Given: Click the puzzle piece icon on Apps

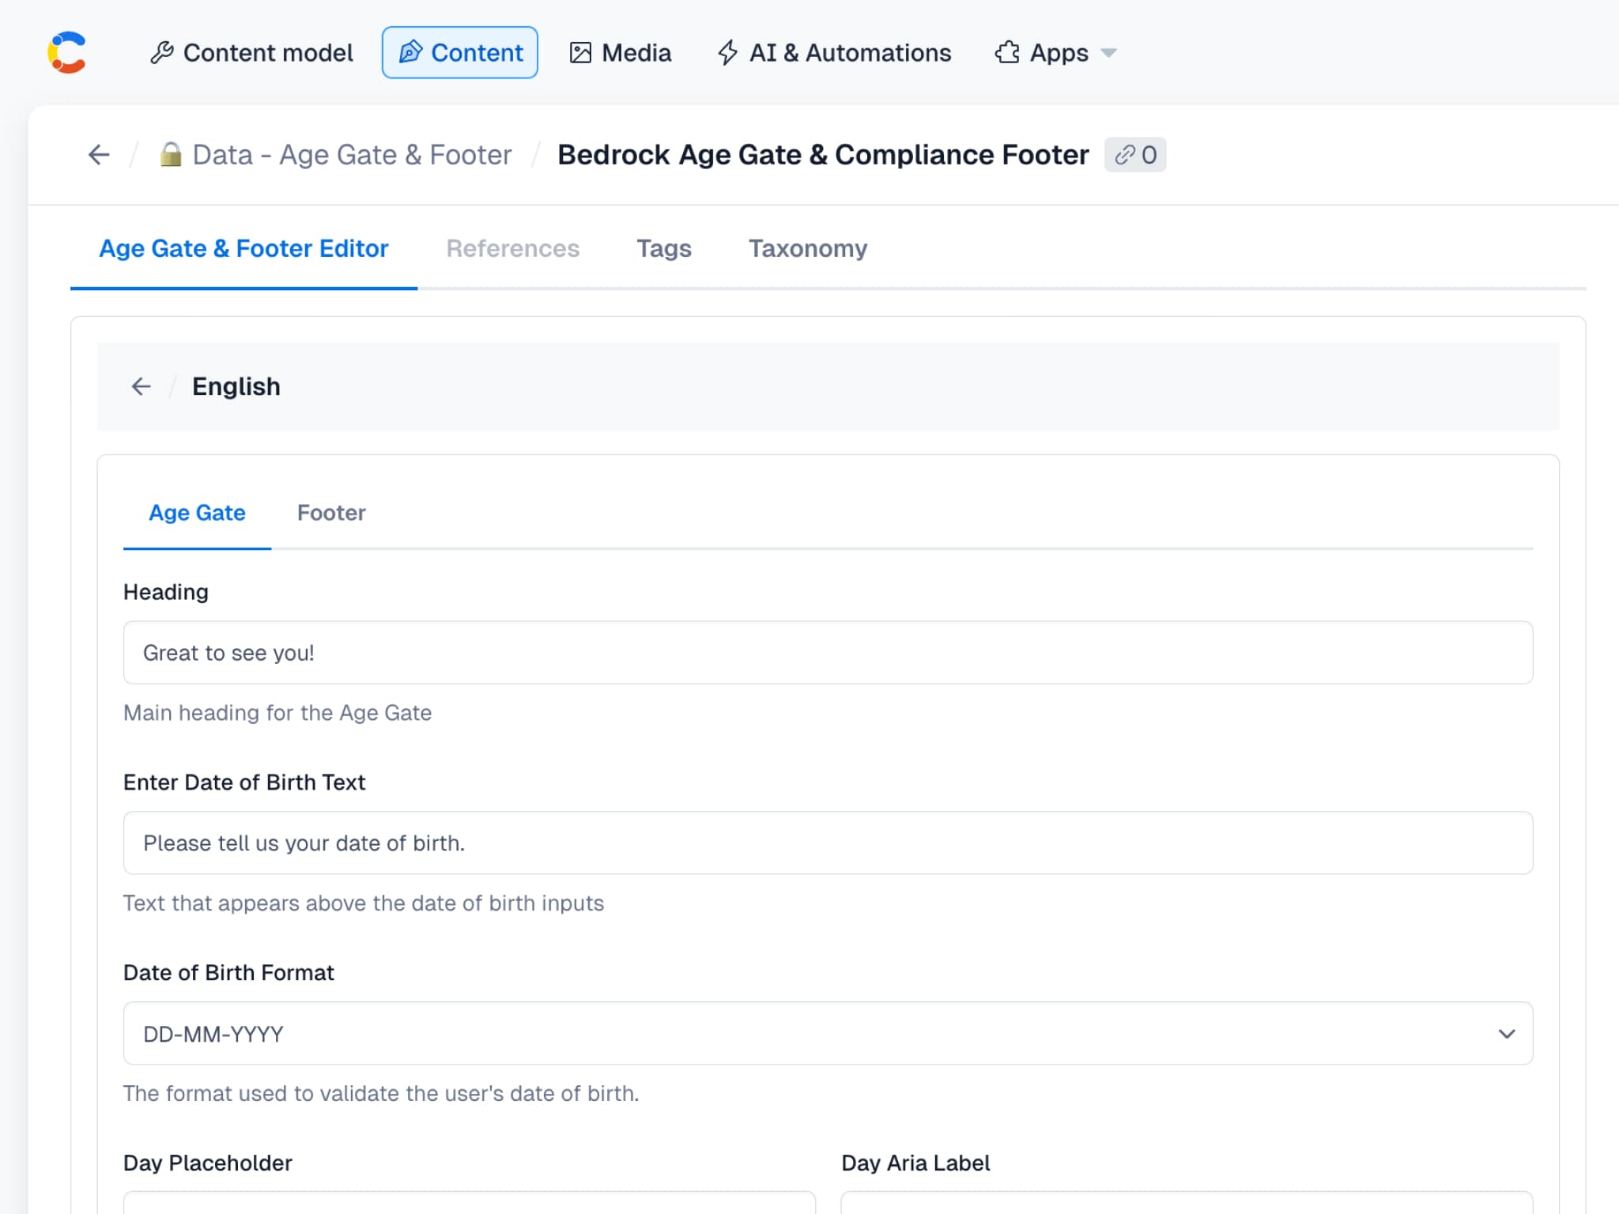Looking at the screenshot, I should pyautogui.click(x=1007, y=52).
